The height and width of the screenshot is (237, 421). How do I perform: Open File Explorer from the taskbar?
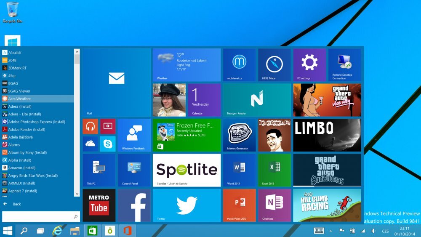tap(75, 231)
